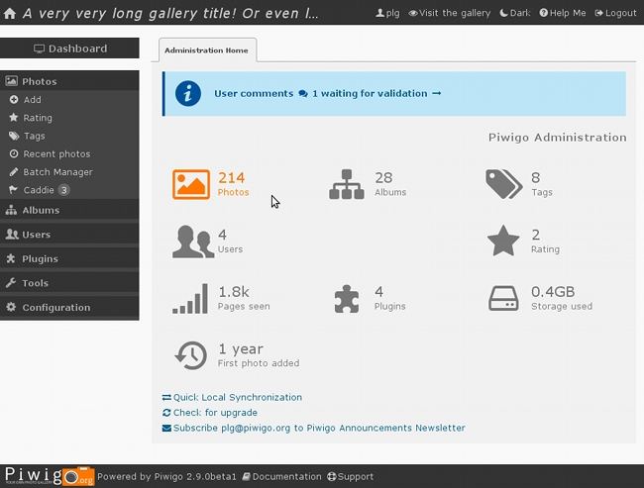Open the Help Me page

click(563, 13)
